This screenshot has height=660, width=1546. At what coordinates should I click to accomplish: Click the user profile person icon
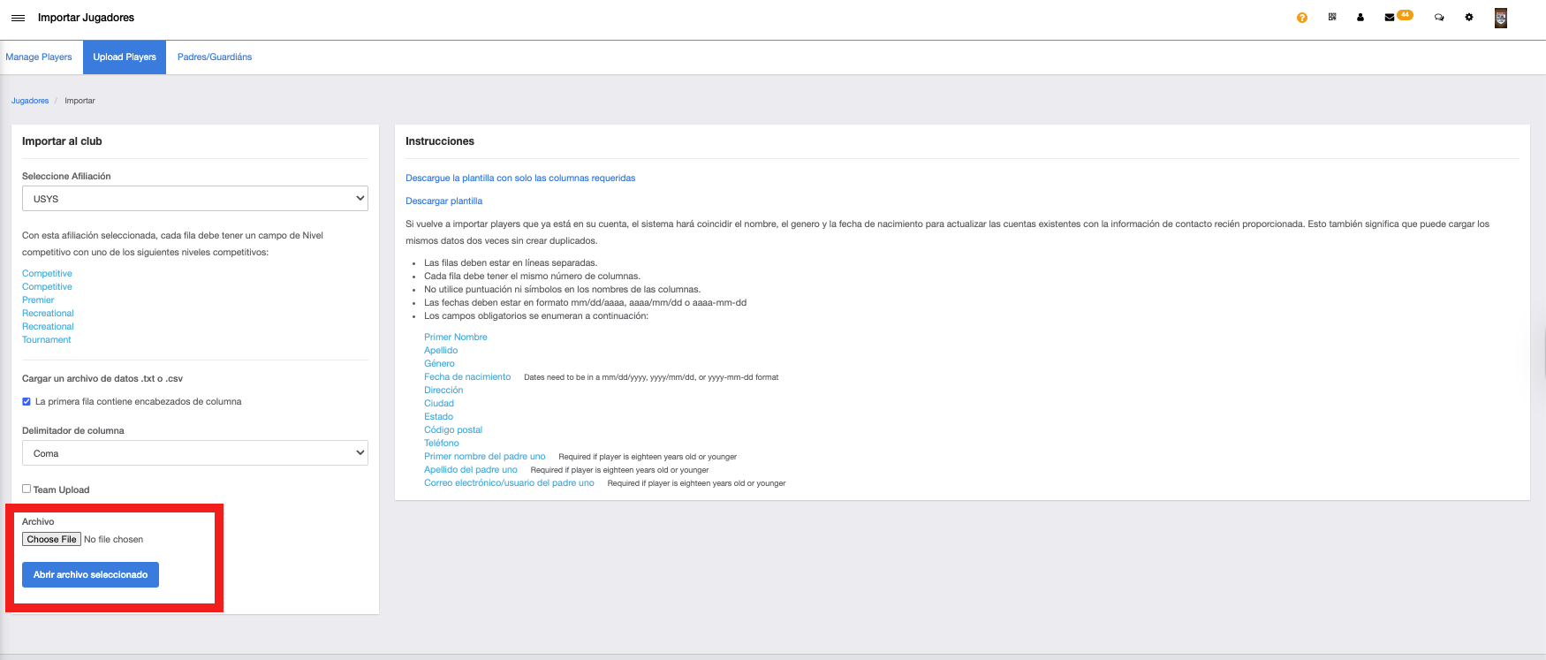tap(1360, 18)
